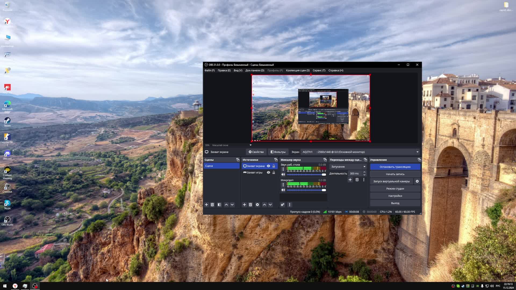Open audio mixer three-dot menu at panel bottom
The width and height of the screenshot is (516, 290).
289,205
